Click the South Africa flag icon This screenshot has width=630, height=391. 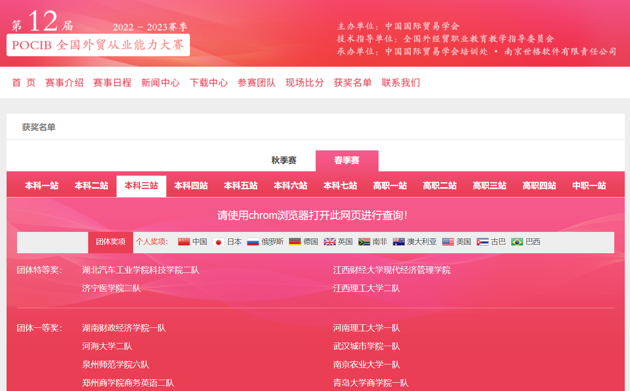(364, 241)
